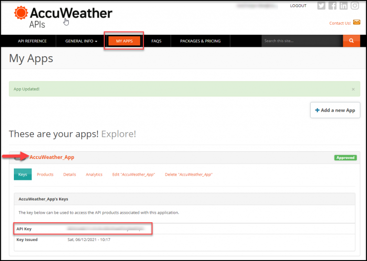Click the LOGOUT link
Viewport: 367px width, 261px height.
pos(298,6)
